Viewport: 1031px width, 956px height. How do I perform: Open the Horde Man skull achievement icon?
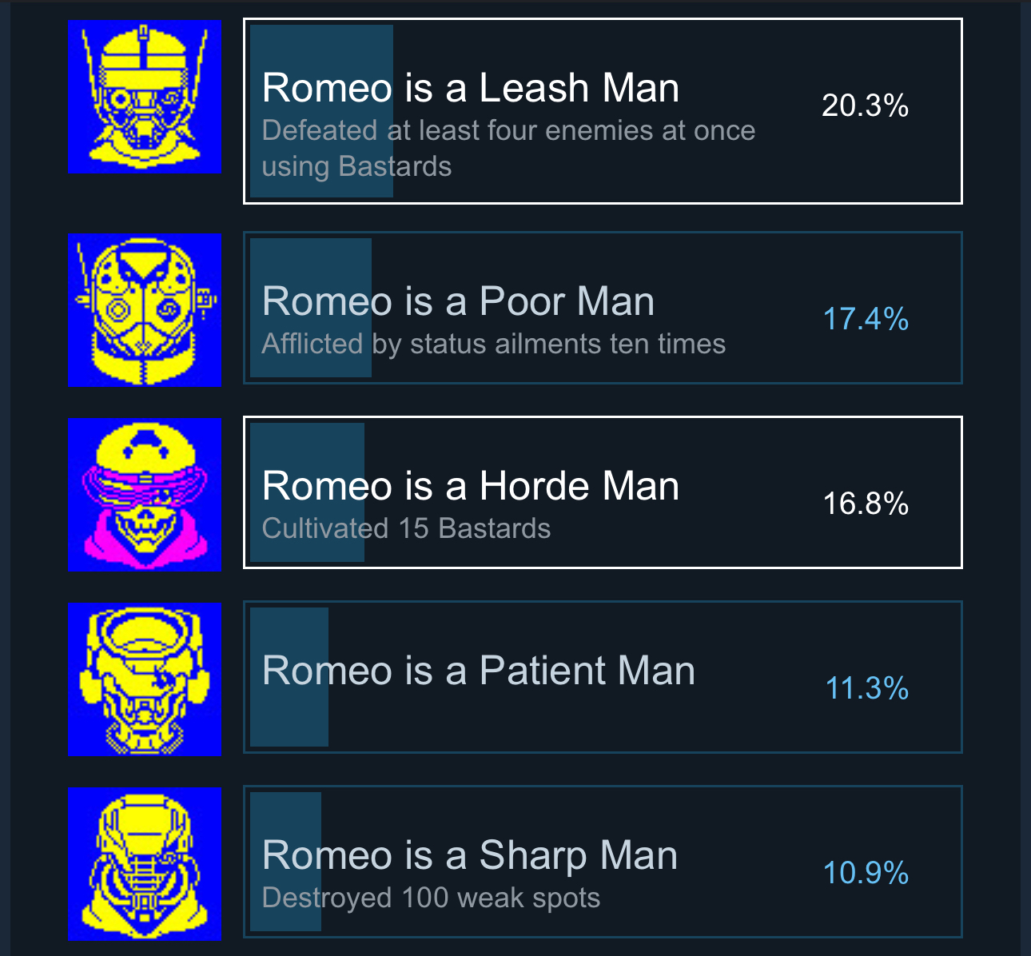click(145, 495)
